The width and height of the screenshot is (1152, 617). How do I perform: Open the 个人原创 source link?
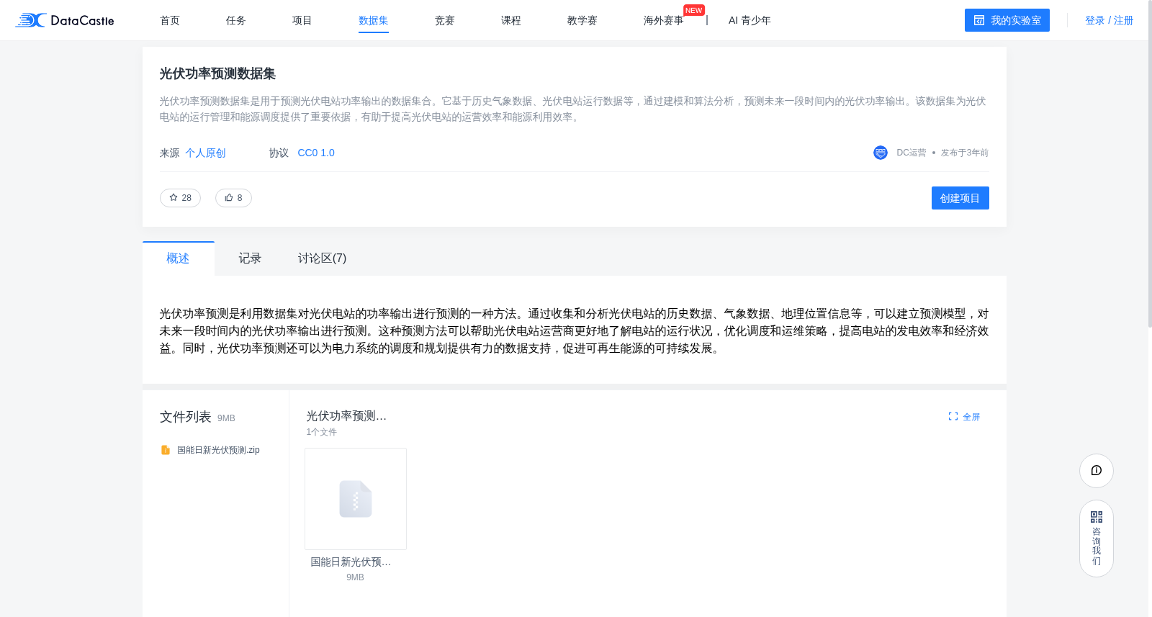coord(205,153)
